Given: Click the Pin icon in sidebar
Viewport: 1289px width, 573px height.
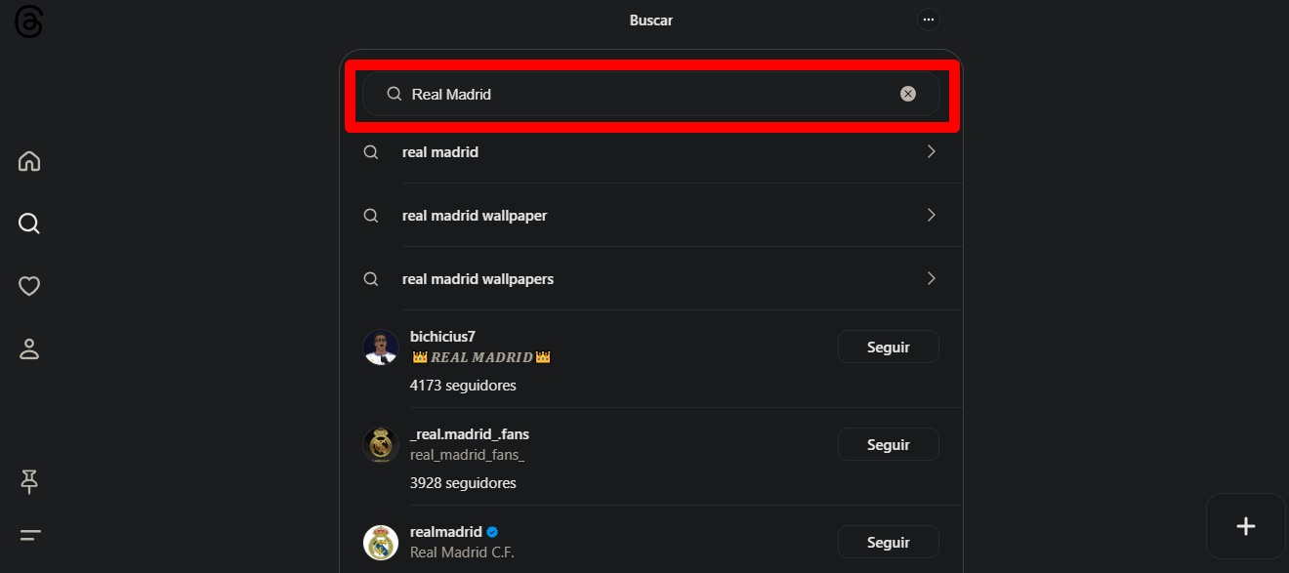Looking at the screenshot, I should [29, 481].
